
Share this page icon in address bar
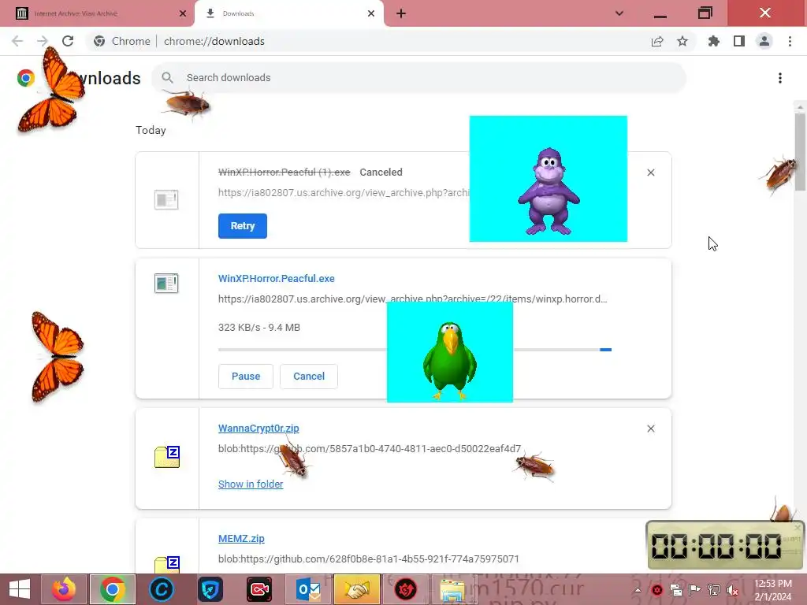coord(657,41)
